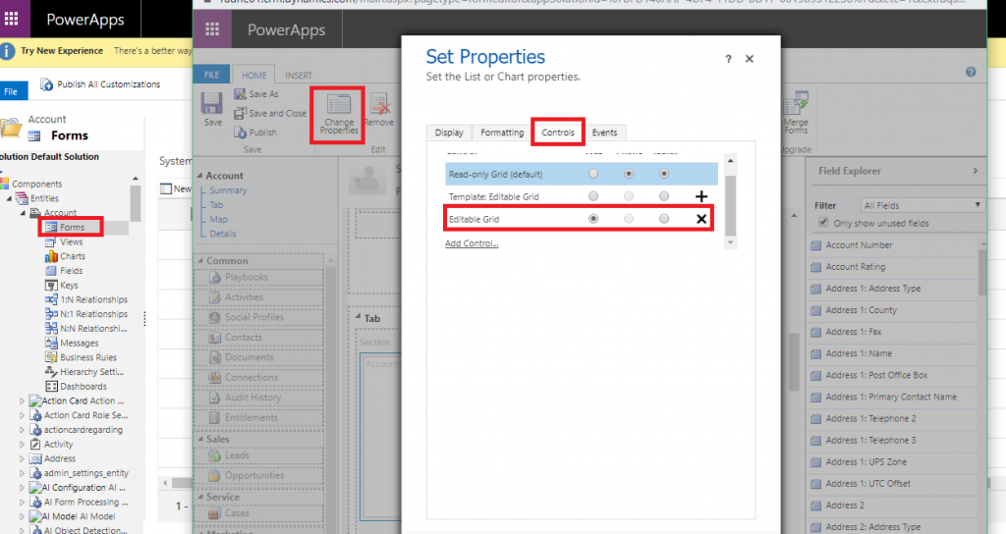Toggle Only show unused fields checkbox
Viewport: 1006px width, 534px height.
point(823,223)
